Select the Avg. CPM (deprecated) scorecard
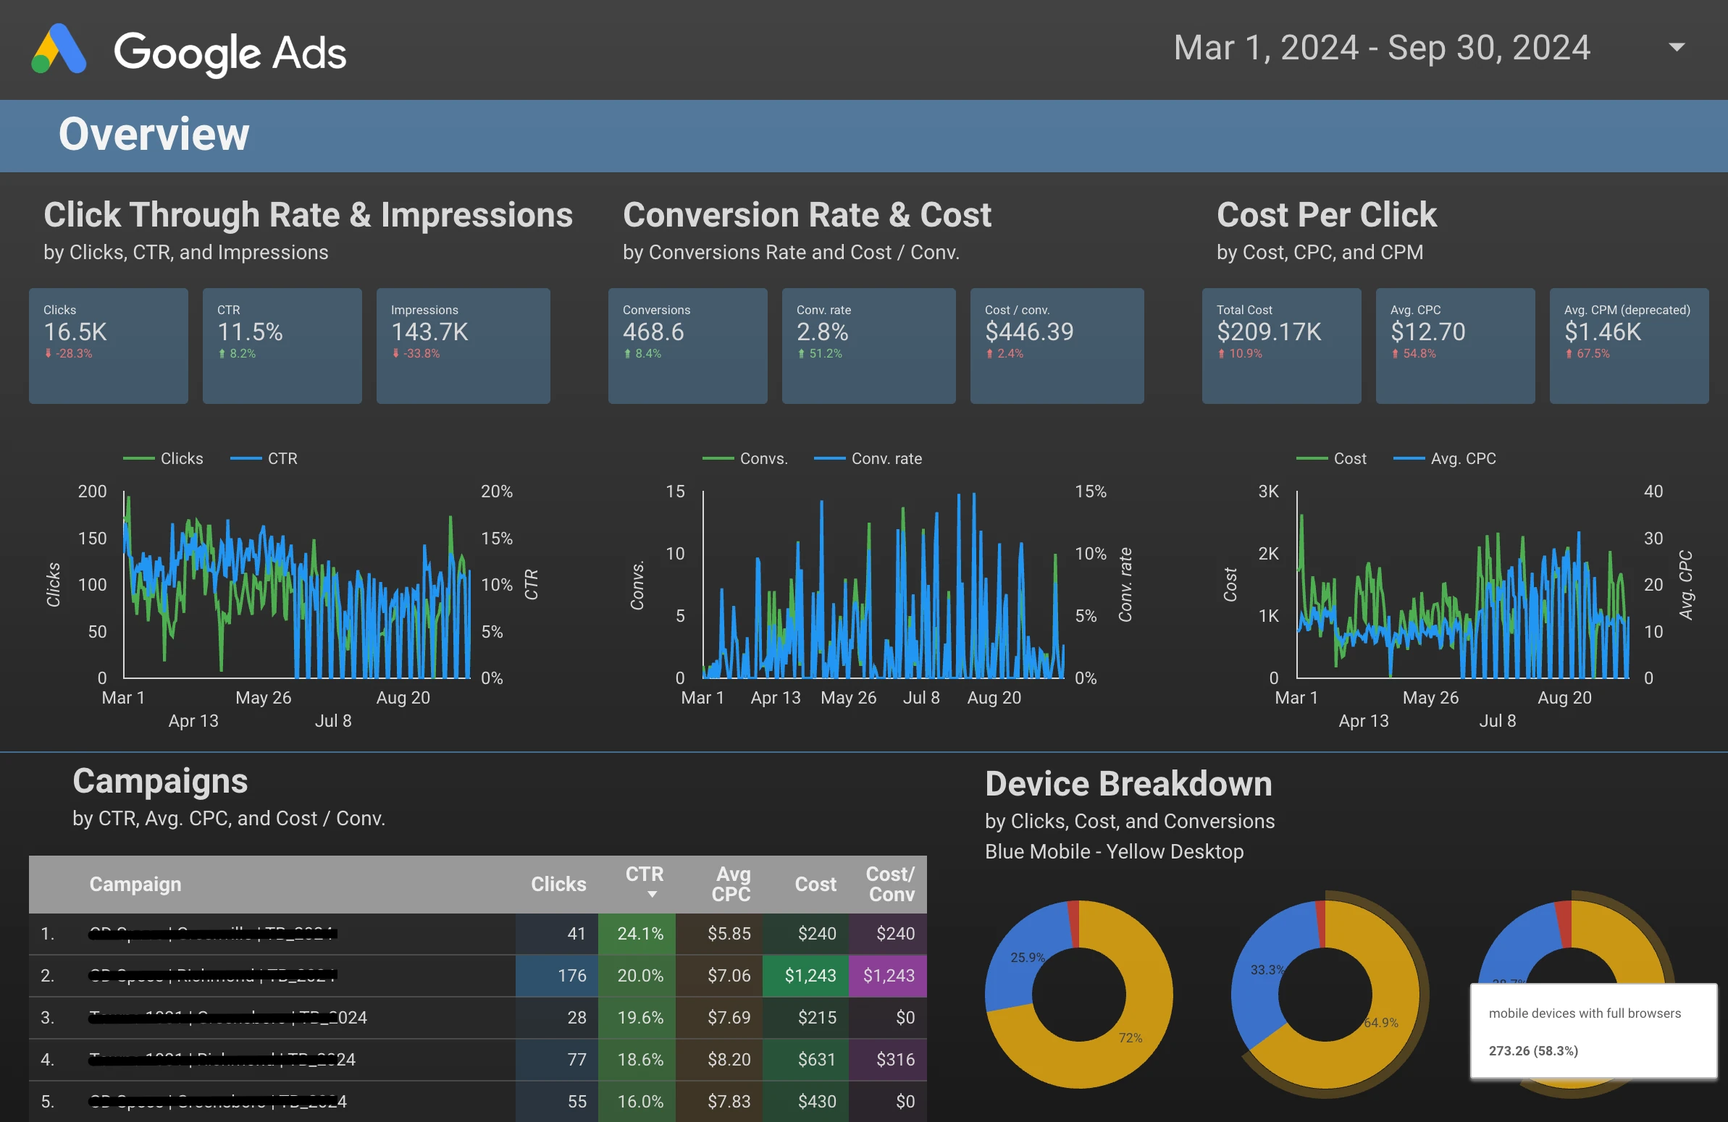 pyautogui.click(x=1630, y=346)
